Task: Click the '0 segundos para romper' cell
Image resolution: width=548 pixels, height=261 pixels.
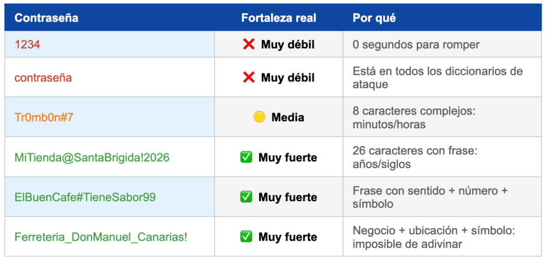Action: (x=416, y=45)
